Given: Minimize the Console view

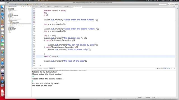Looking at the screenshot, I should click(x=173, y=68).
